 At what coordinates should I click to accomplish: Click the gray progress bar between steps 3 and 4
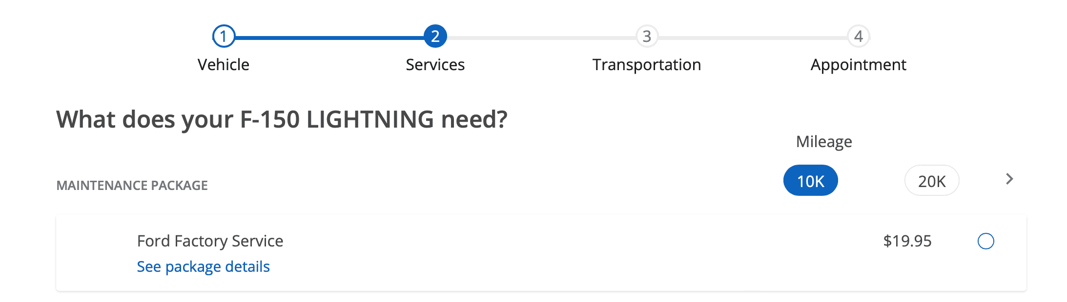(x=752, y=38)
